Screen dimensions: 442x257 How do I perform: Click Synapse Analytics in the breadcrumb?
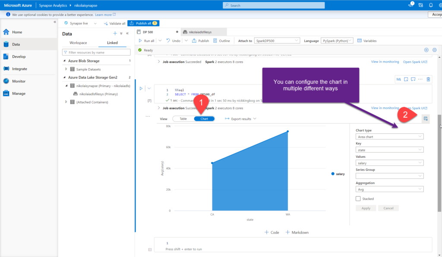[53, 5]
